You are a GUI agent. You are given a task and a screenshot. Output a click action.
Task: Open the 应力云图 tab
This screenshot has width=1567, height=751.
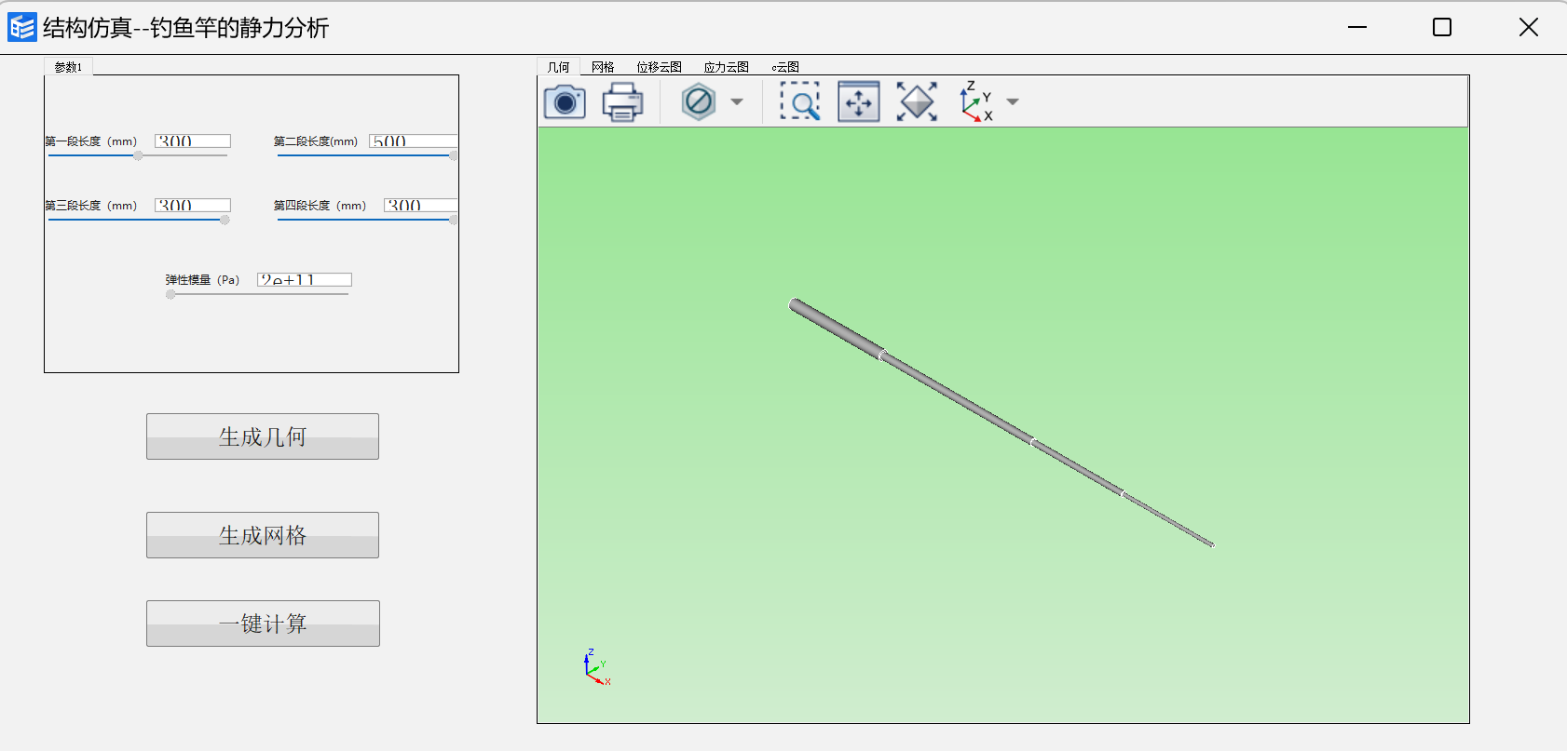click(726, 67)
